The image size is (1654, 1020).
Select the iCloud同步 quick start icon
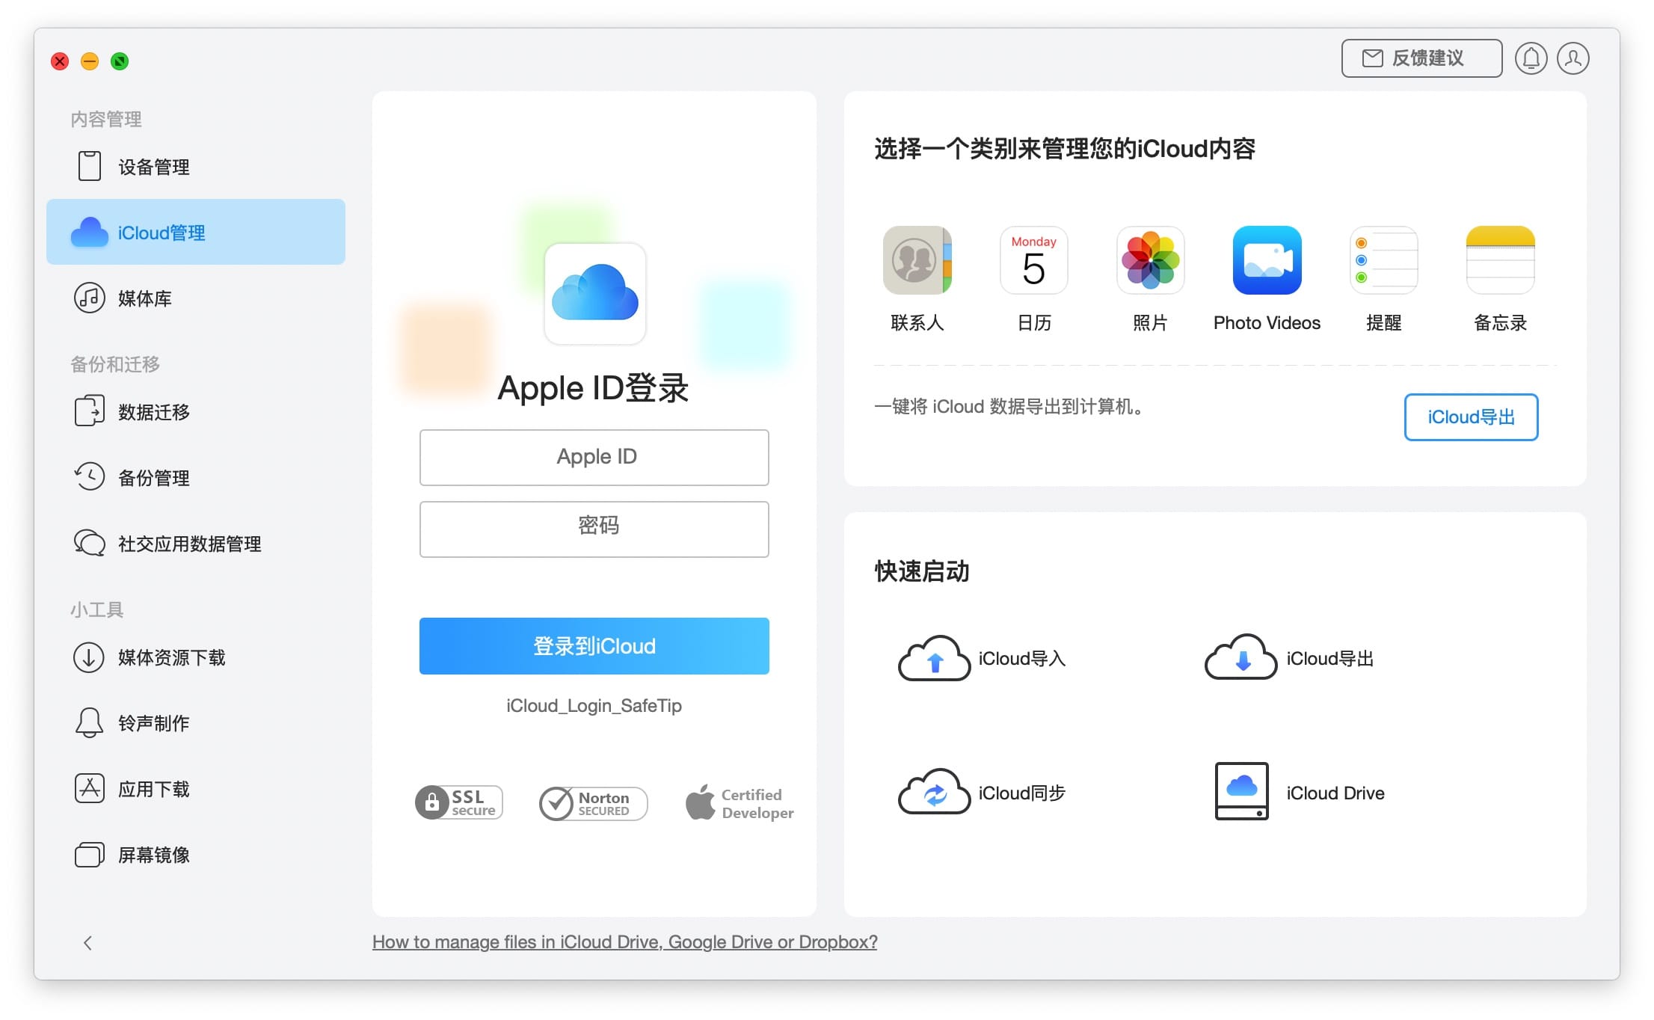point(933,792)
